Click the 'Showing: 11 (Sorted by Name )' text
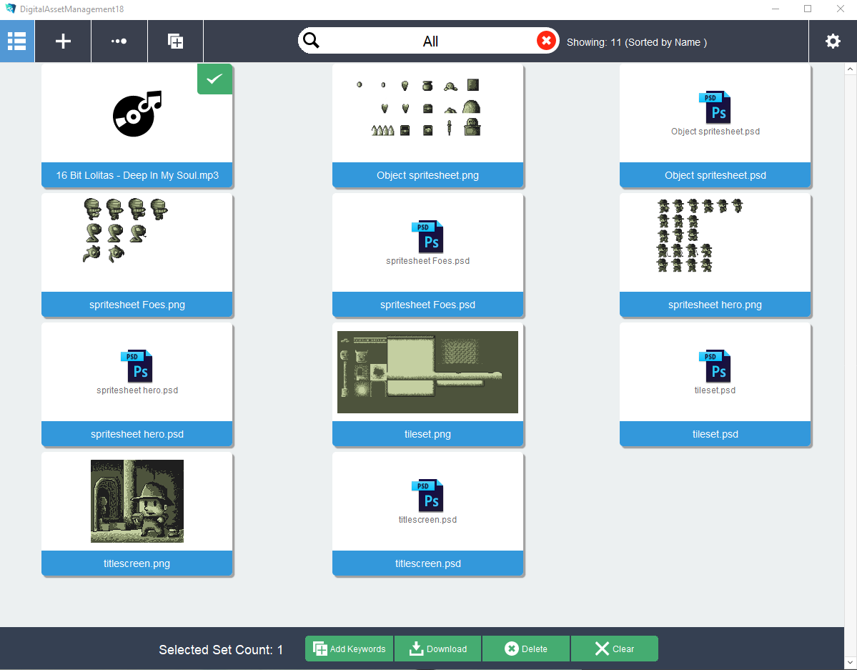Screen dimensions: 857x670 (x=637, y=42)
